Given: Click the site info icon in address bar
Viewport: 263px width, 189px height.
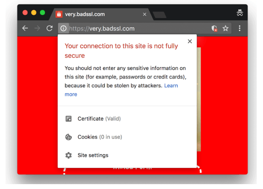Looking at the screenshot, I should pos(63,28).
